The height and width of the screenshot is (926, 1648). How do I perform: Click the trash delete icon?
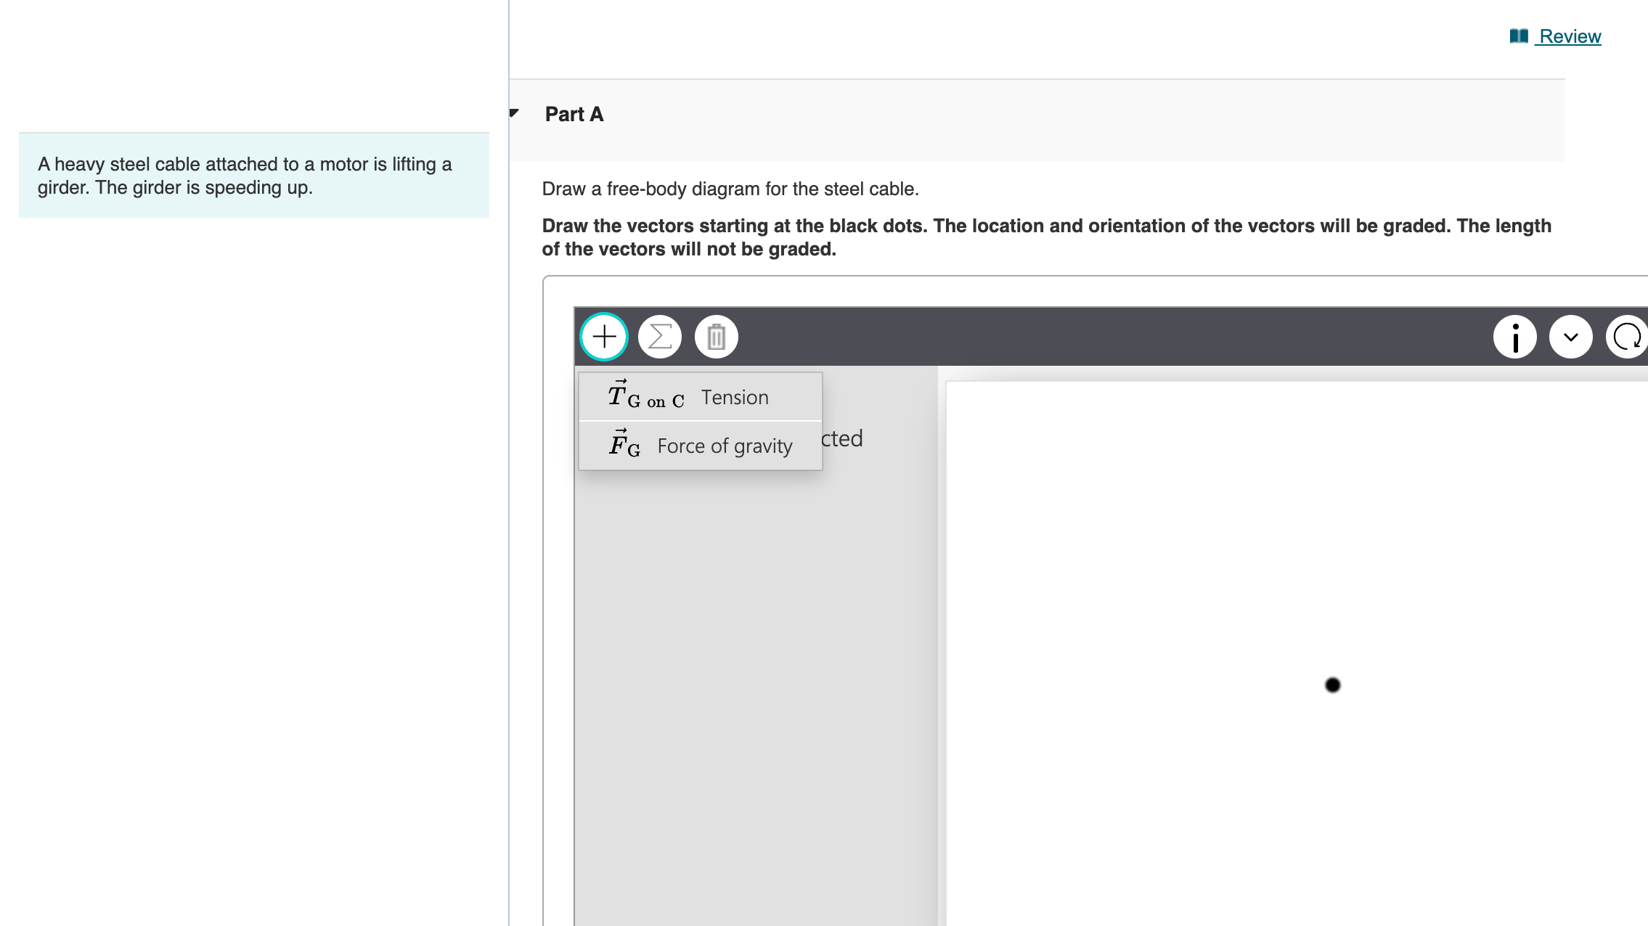716,337
